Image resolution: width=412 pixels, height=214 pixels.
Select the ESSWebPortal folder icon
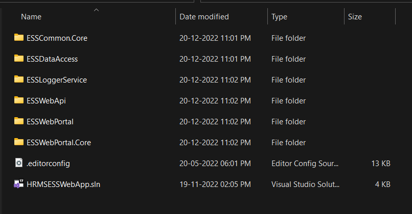(18, 121)
